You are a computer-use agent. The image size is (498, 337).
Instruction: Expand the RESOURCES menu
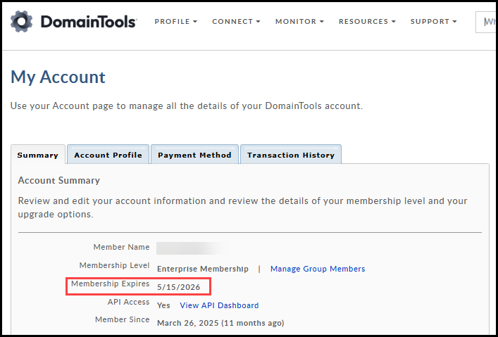[367, 22]
